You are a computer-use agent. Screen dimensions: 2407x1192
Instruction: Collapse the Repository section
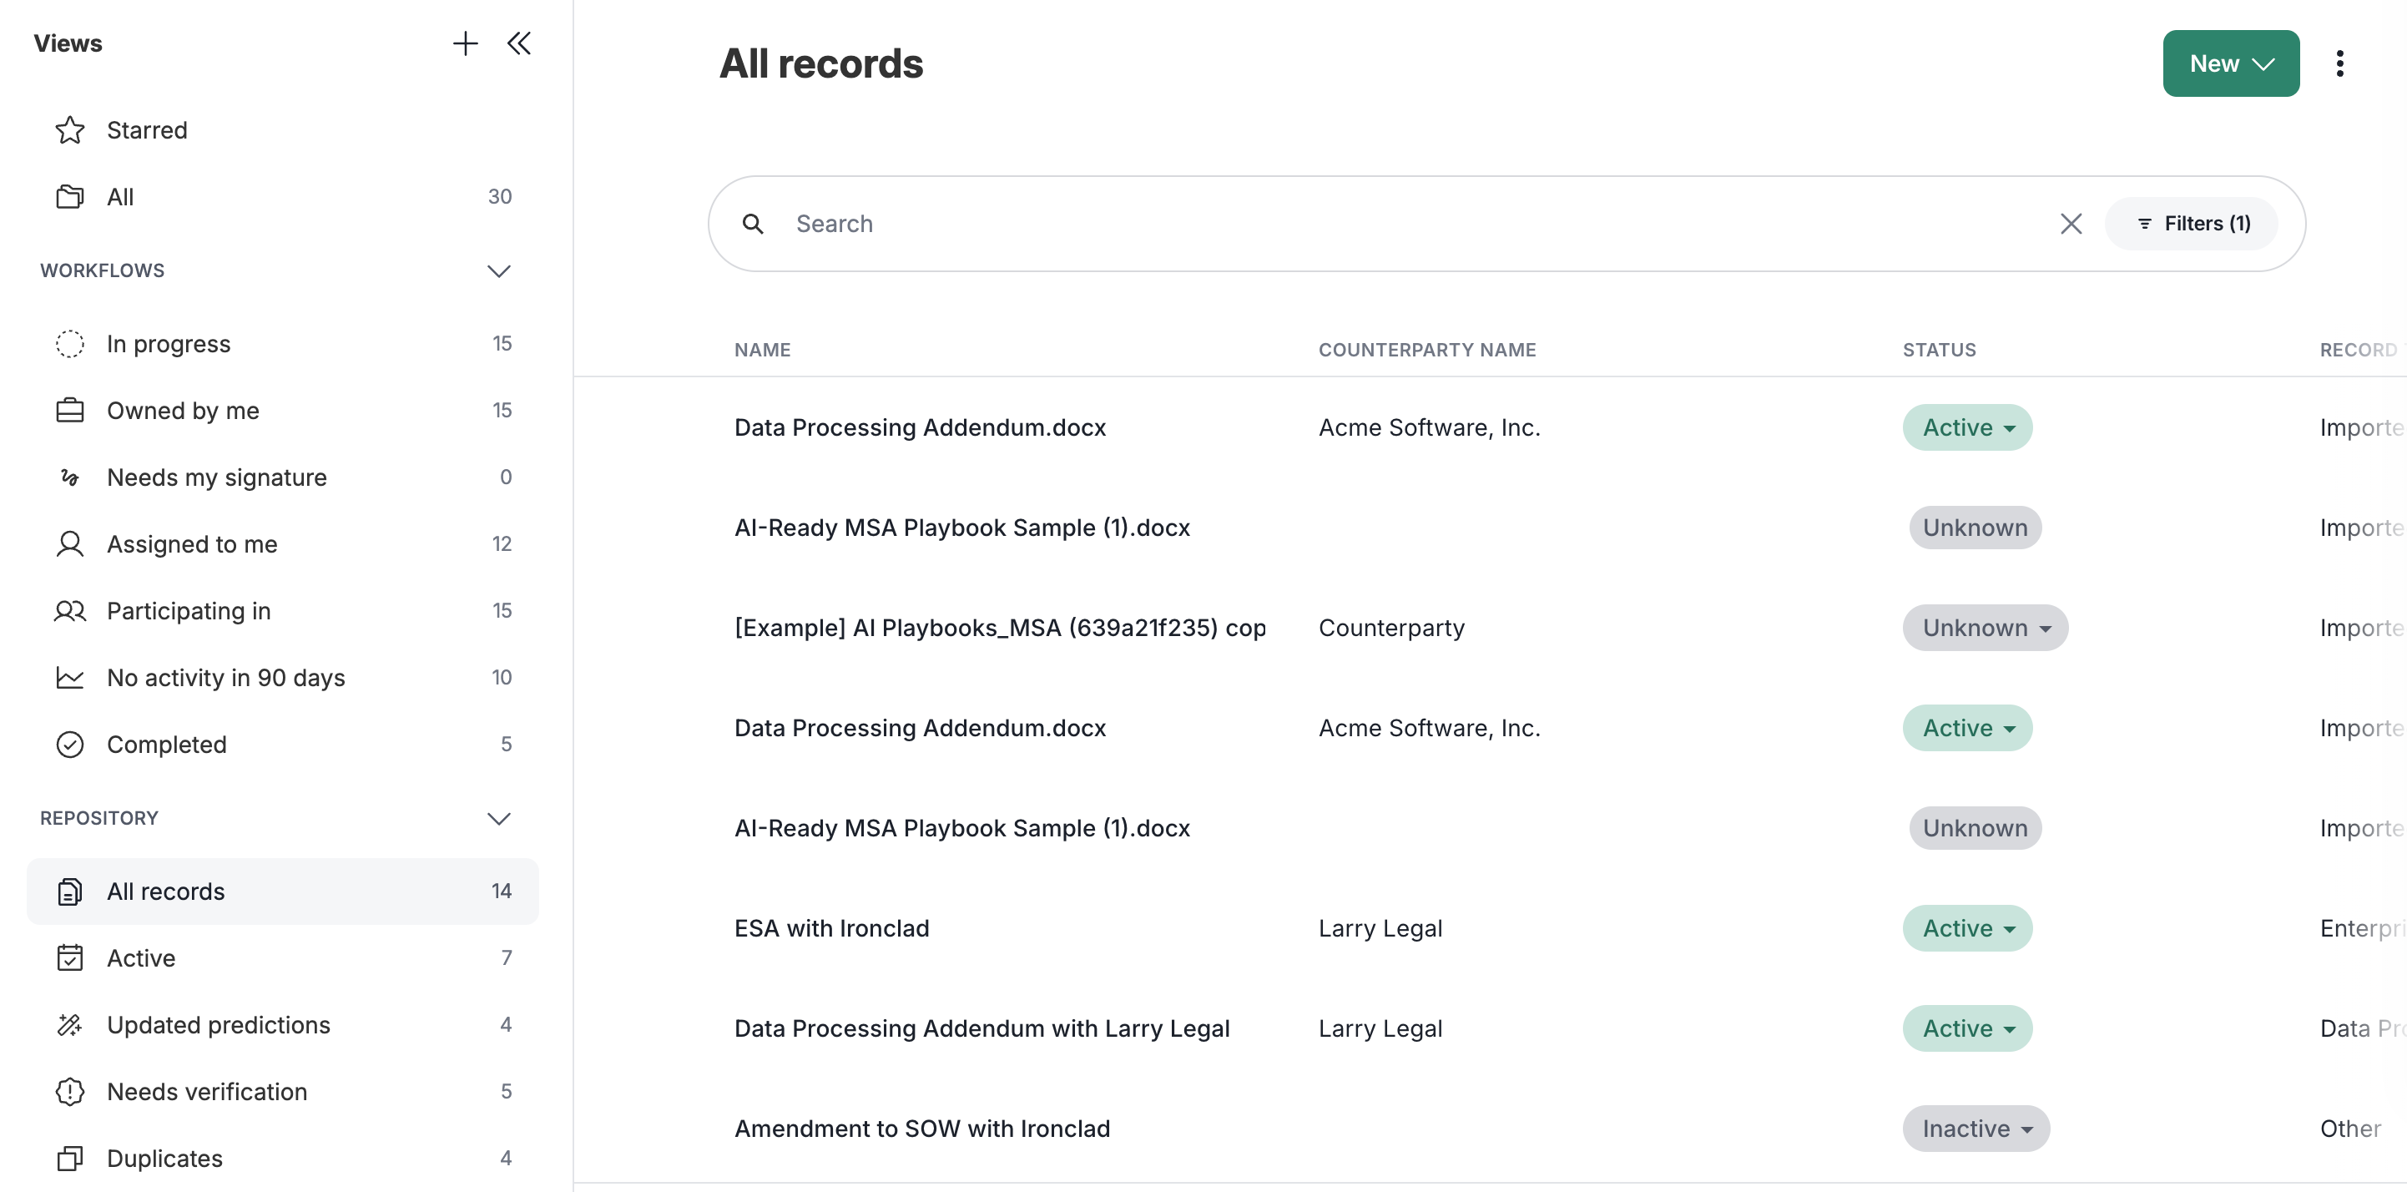tap(499, 818)
